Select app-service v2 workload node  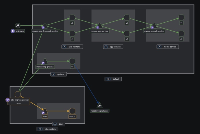[x=127, y=34]
